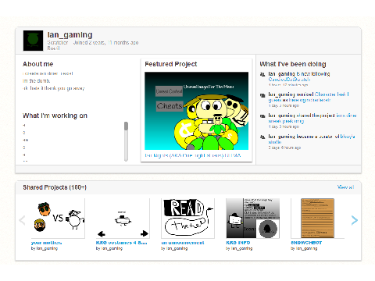Click the 'Shared Projects (100+)' heading
The width and height of the screenshot is (375, 281).
pos(55,187)
